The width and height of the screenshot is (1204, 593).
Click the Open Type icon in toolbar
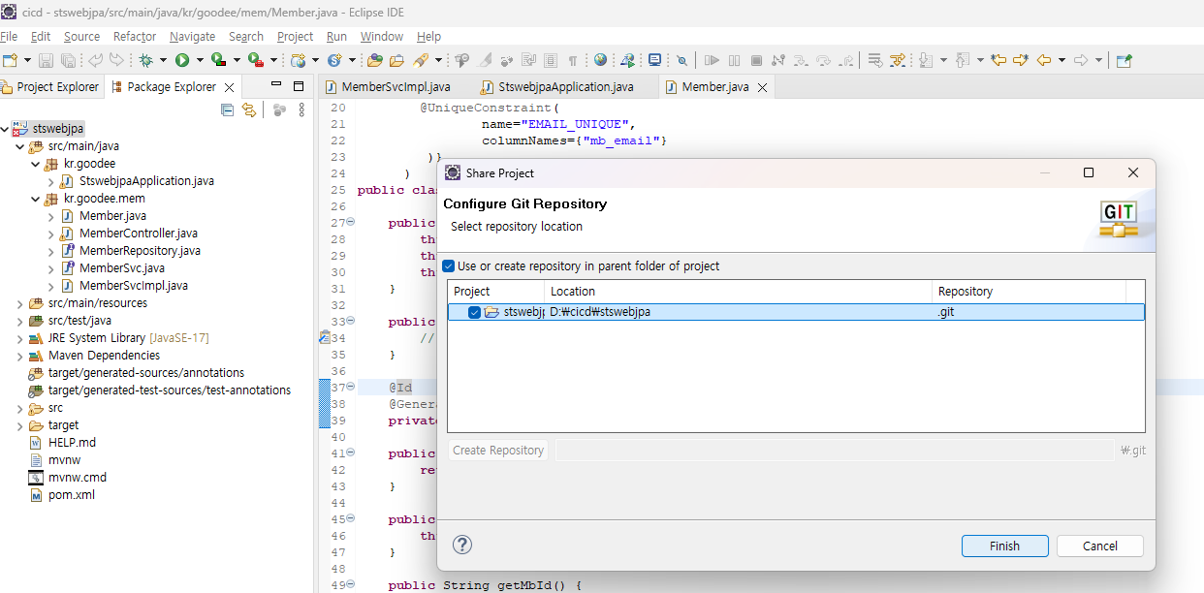pos(375,60)
